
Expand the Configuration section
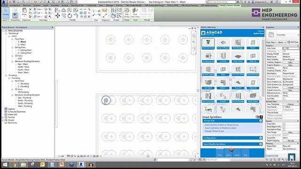(x=261, y=138)
